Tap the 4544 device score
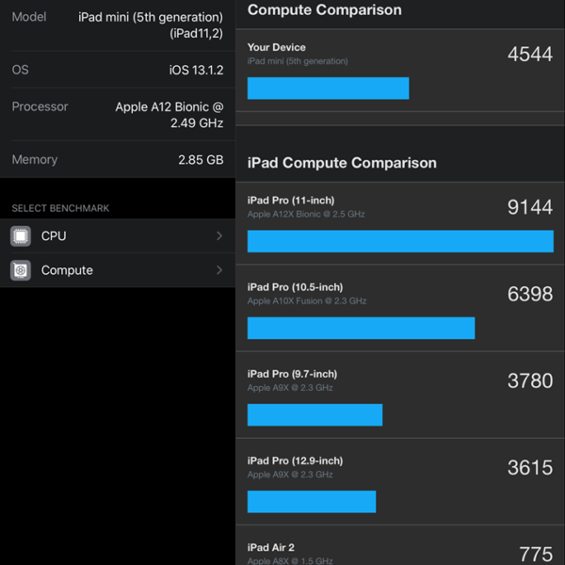565x565 pixels. (x=529, y=55)
